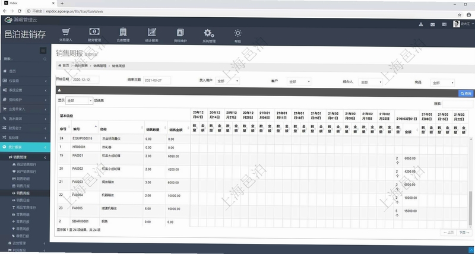This screenshot has height=254, width=475.
Task: Click the sidebar 搜索 input
Action: tap(23, 59)
